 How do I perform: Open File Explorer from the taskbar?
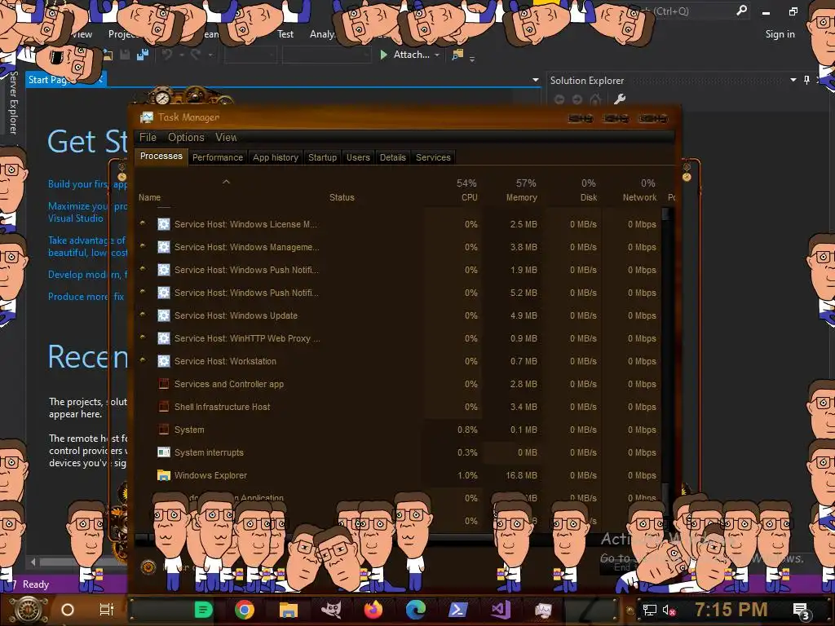[288, 610]
